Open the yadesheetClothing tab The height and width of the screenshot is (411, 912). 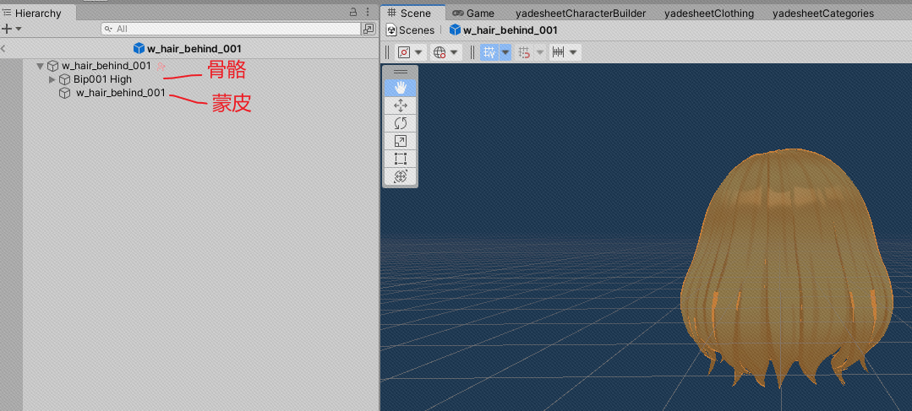click(709, 14)
